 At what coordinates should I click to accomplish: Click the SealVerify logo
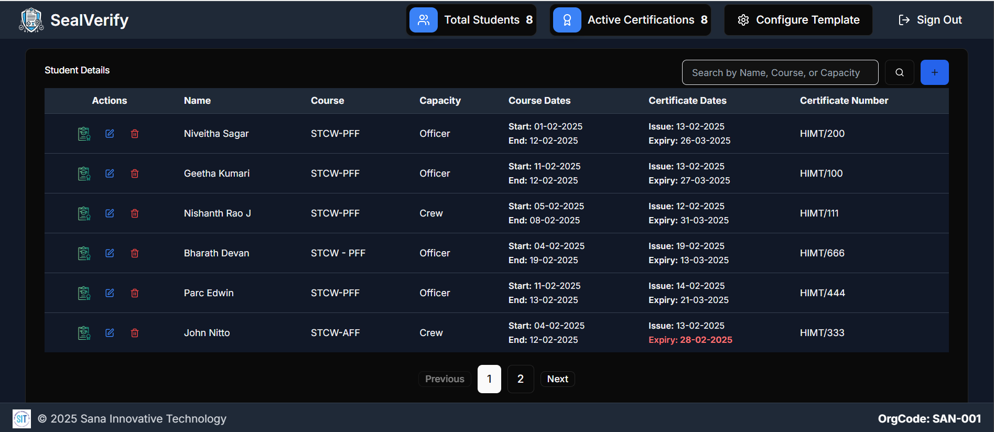coord(31,20)
